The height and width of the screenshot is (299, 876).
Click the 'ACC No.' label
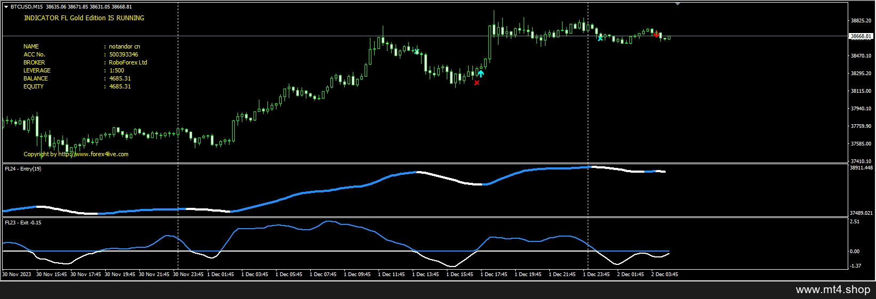[x=34, y=54]
